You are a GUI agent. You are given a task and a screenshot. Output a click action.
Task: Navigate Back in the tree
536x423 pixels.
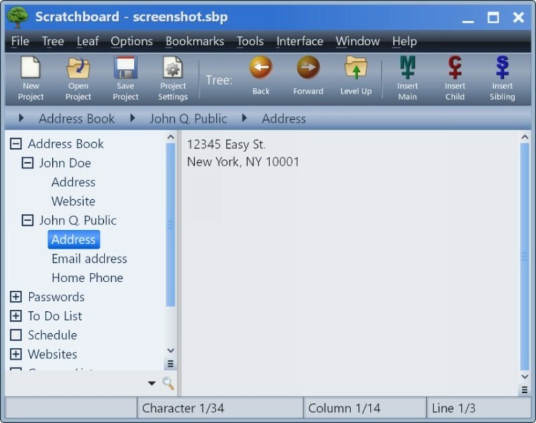[x=261, y=68]
